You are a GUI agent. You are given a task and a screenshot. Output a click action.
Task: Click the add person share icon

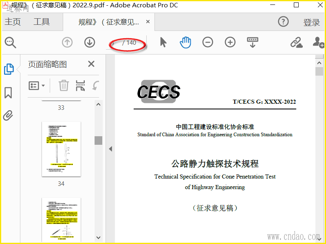318,43
